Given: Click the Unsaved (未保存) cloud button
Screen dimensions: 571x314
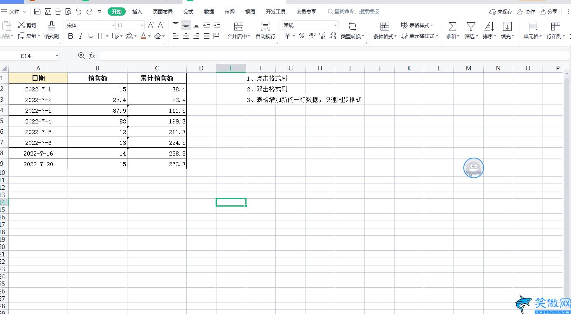Looking at the screenshot, I should pos(501,12).
